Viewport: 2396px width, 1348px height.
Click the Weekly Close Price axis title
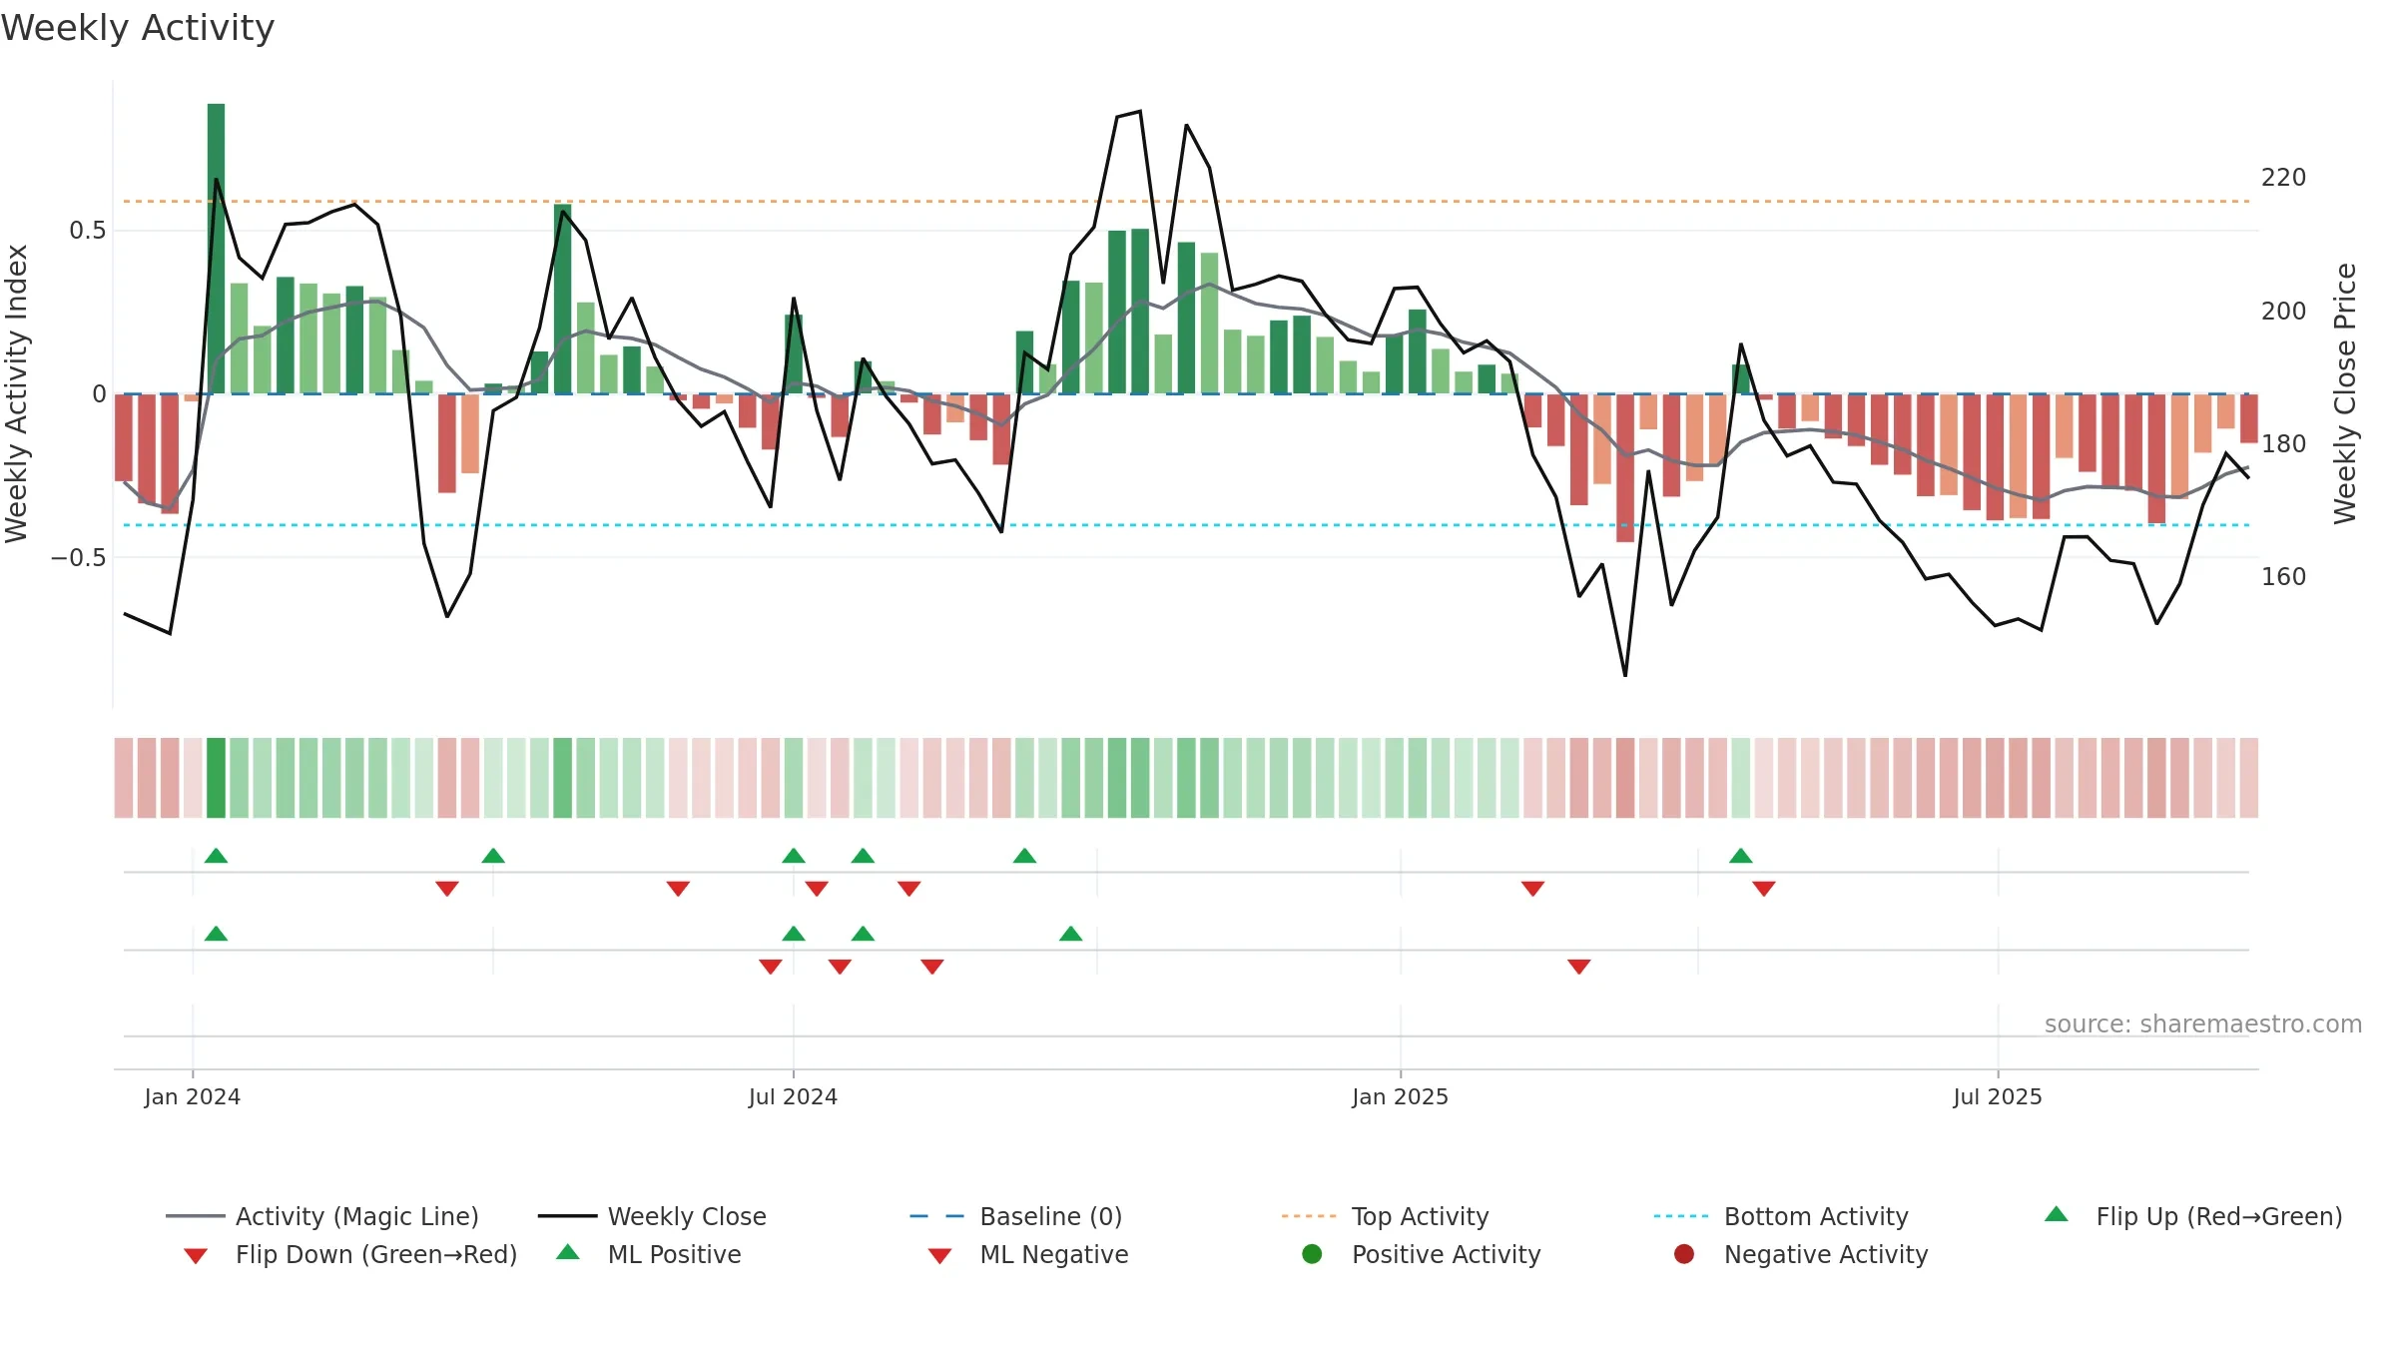pos(2345,393)
